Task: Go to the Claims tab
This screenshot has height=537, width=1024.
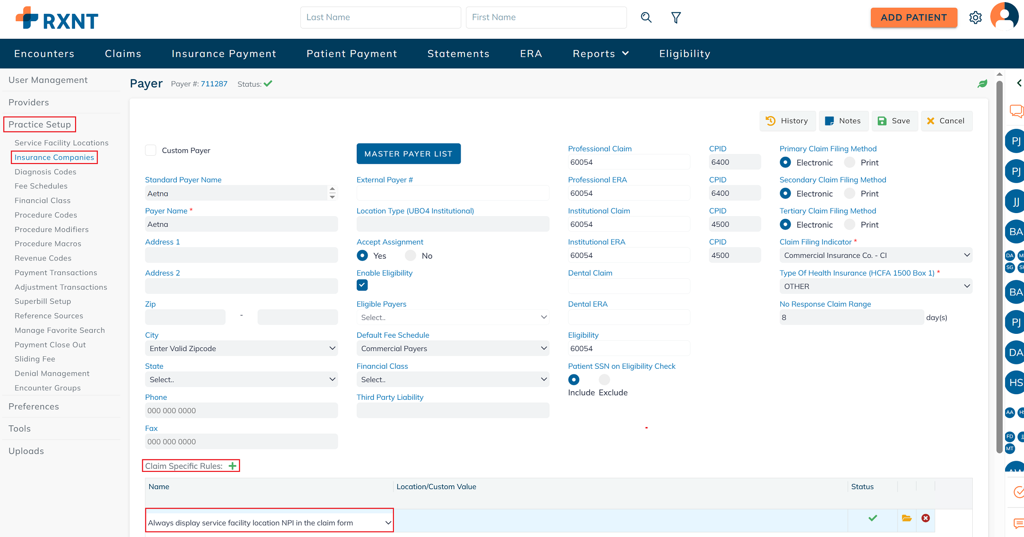Action: [x=123, y=53]
